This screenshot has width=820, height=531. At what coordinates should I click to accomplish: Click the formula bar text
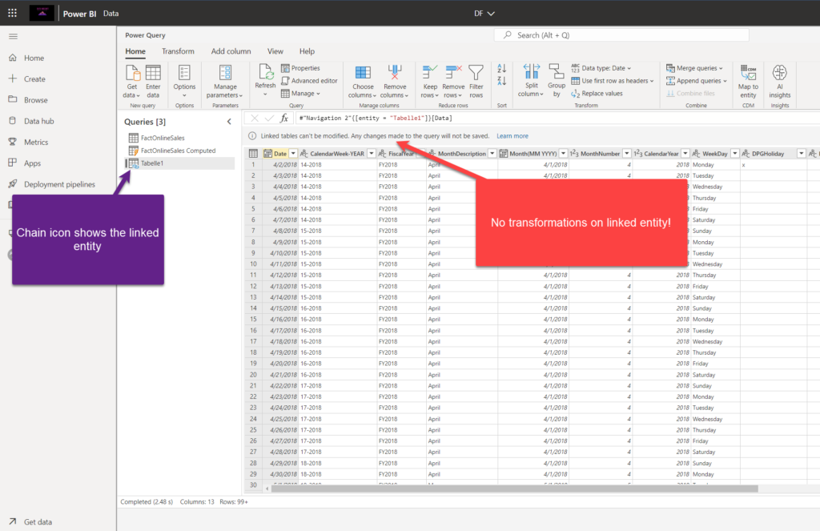click(376, 119)
